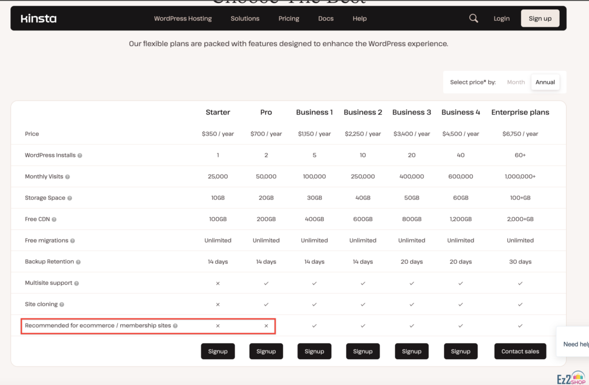Click Contact sales for Enterprise plans

click(x=520, y=351)
